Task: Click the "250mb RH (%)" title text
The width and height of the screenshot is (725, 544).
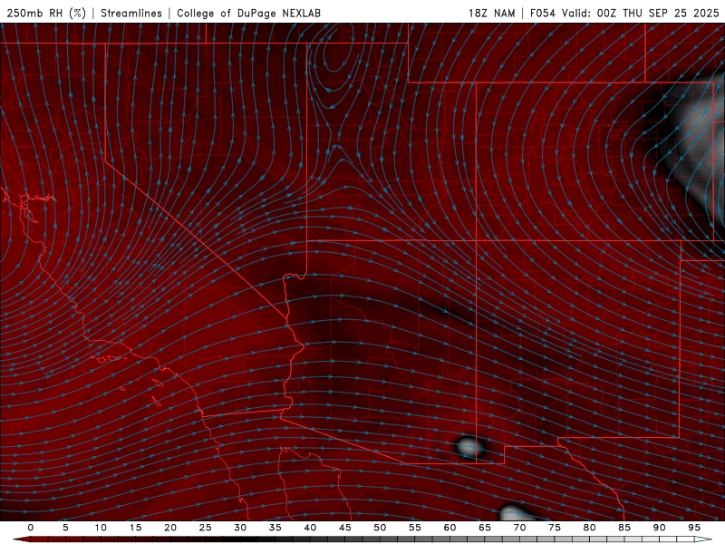Action: [x=46, y=13]
